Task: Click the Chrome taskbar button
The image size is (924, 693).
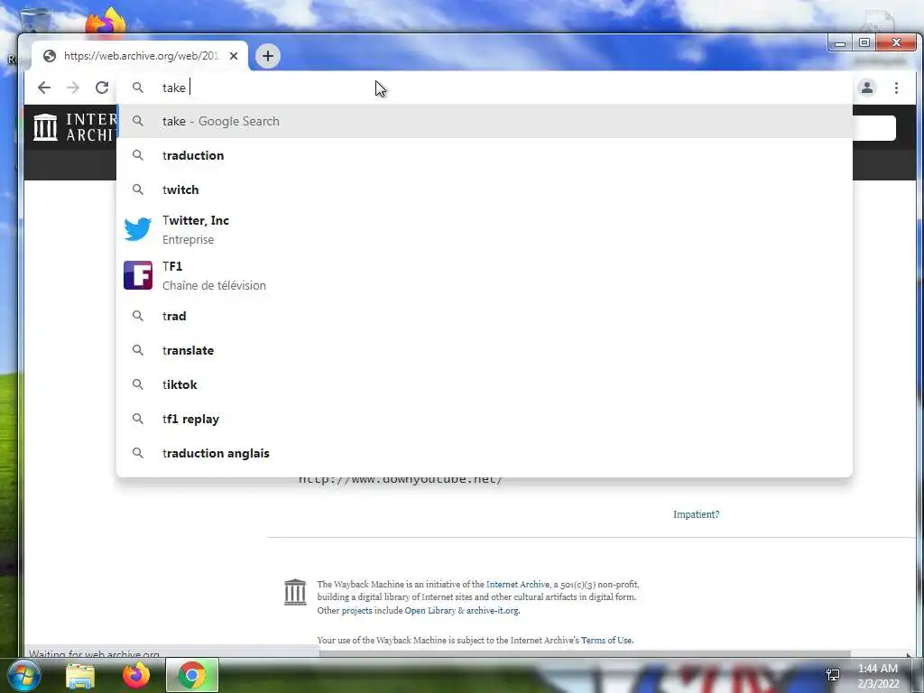Action: coord(192,675)
